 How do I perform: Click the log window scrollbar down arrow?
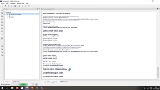[x=158, y=79]
